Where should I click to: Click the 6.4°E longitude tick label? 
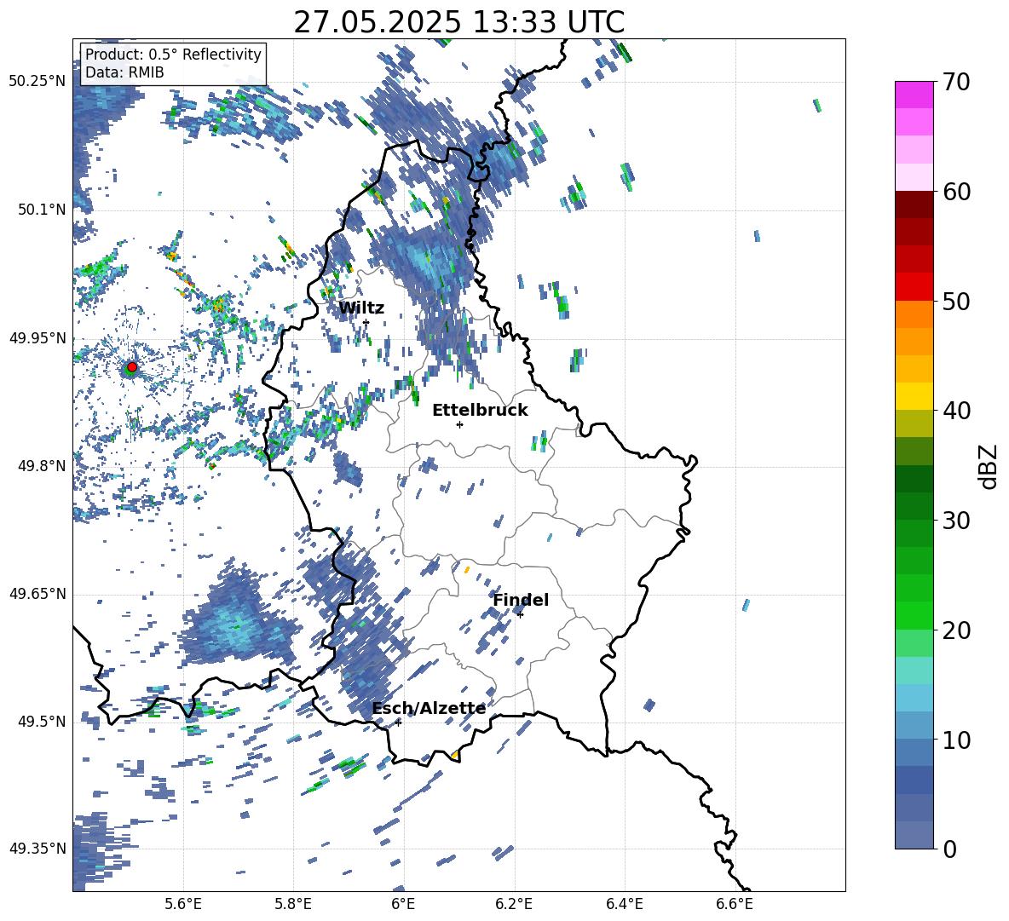click(x=624, y=905)
